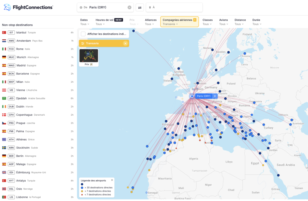The width and height of the screenshot is (308, 201).
Task: Click the Paris ORY origin marker on map
Action: pyautogui.click(x=192, y=96)
